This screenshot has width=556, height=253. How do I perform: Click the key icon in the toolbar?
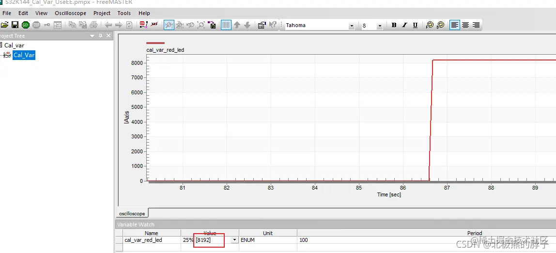[x=47, y=25]
